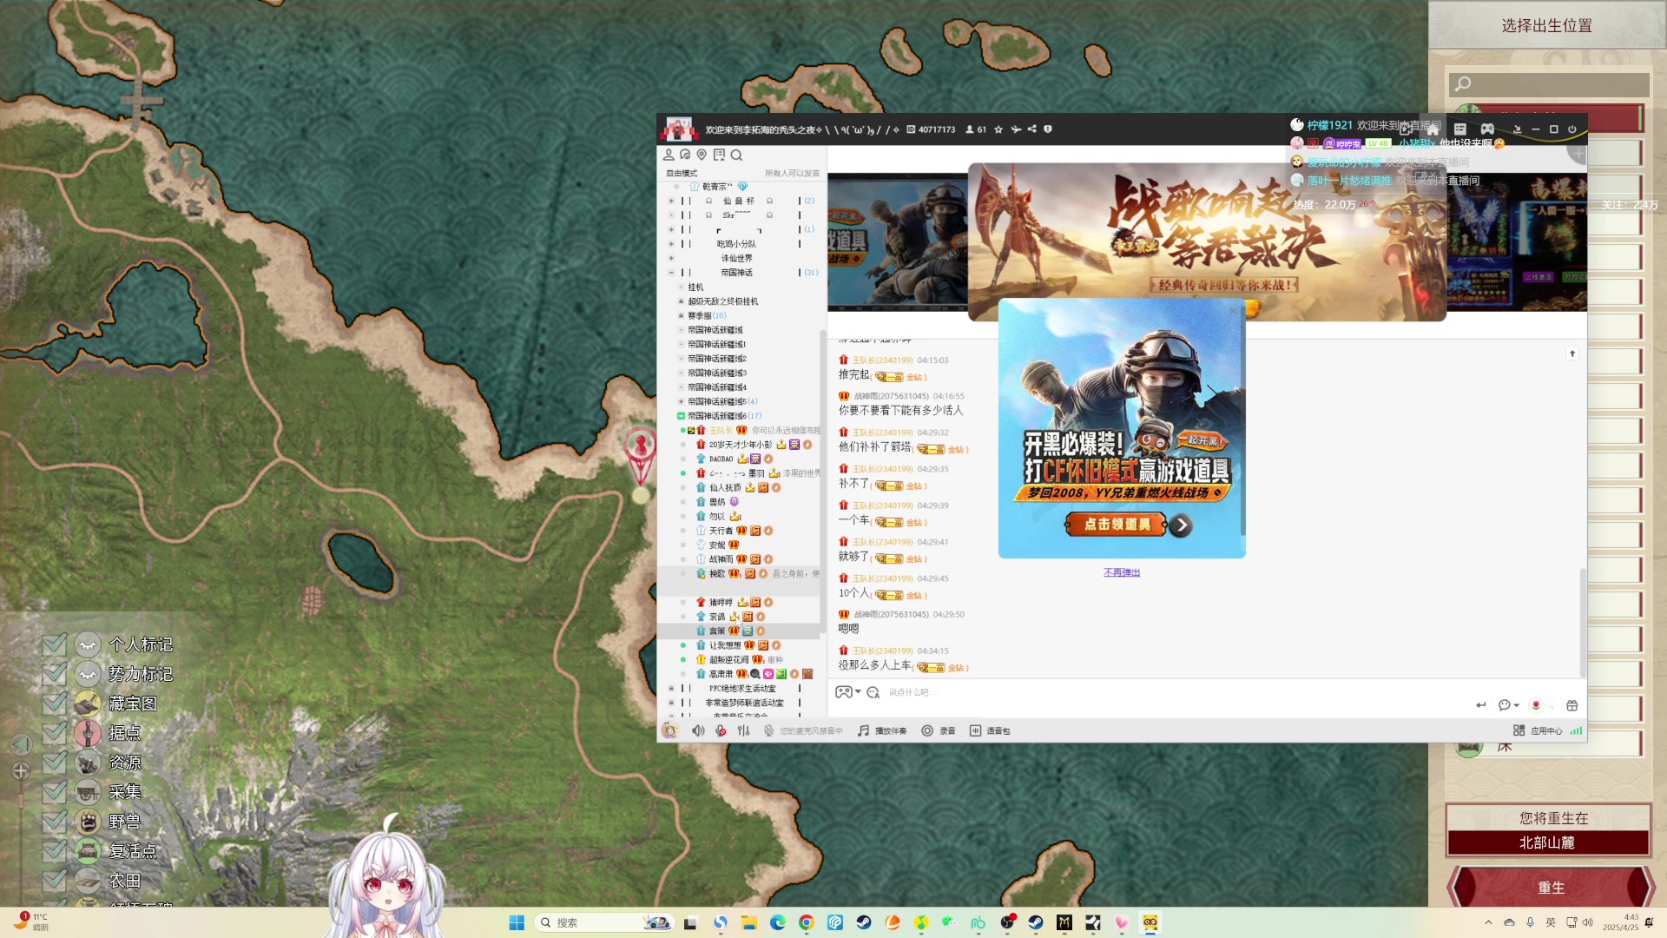Screen dimensions: 1667x938
Task: Open the 语音包 voice pack button
Action: tap(990, 730)
